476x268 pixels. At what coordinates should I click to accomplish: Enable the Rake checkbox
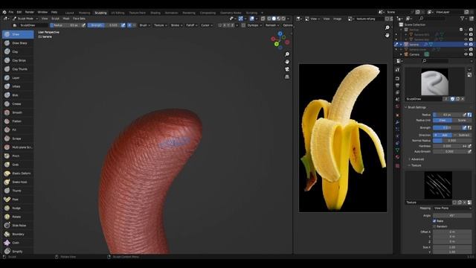pyautogui.click(x=434, y=221)
